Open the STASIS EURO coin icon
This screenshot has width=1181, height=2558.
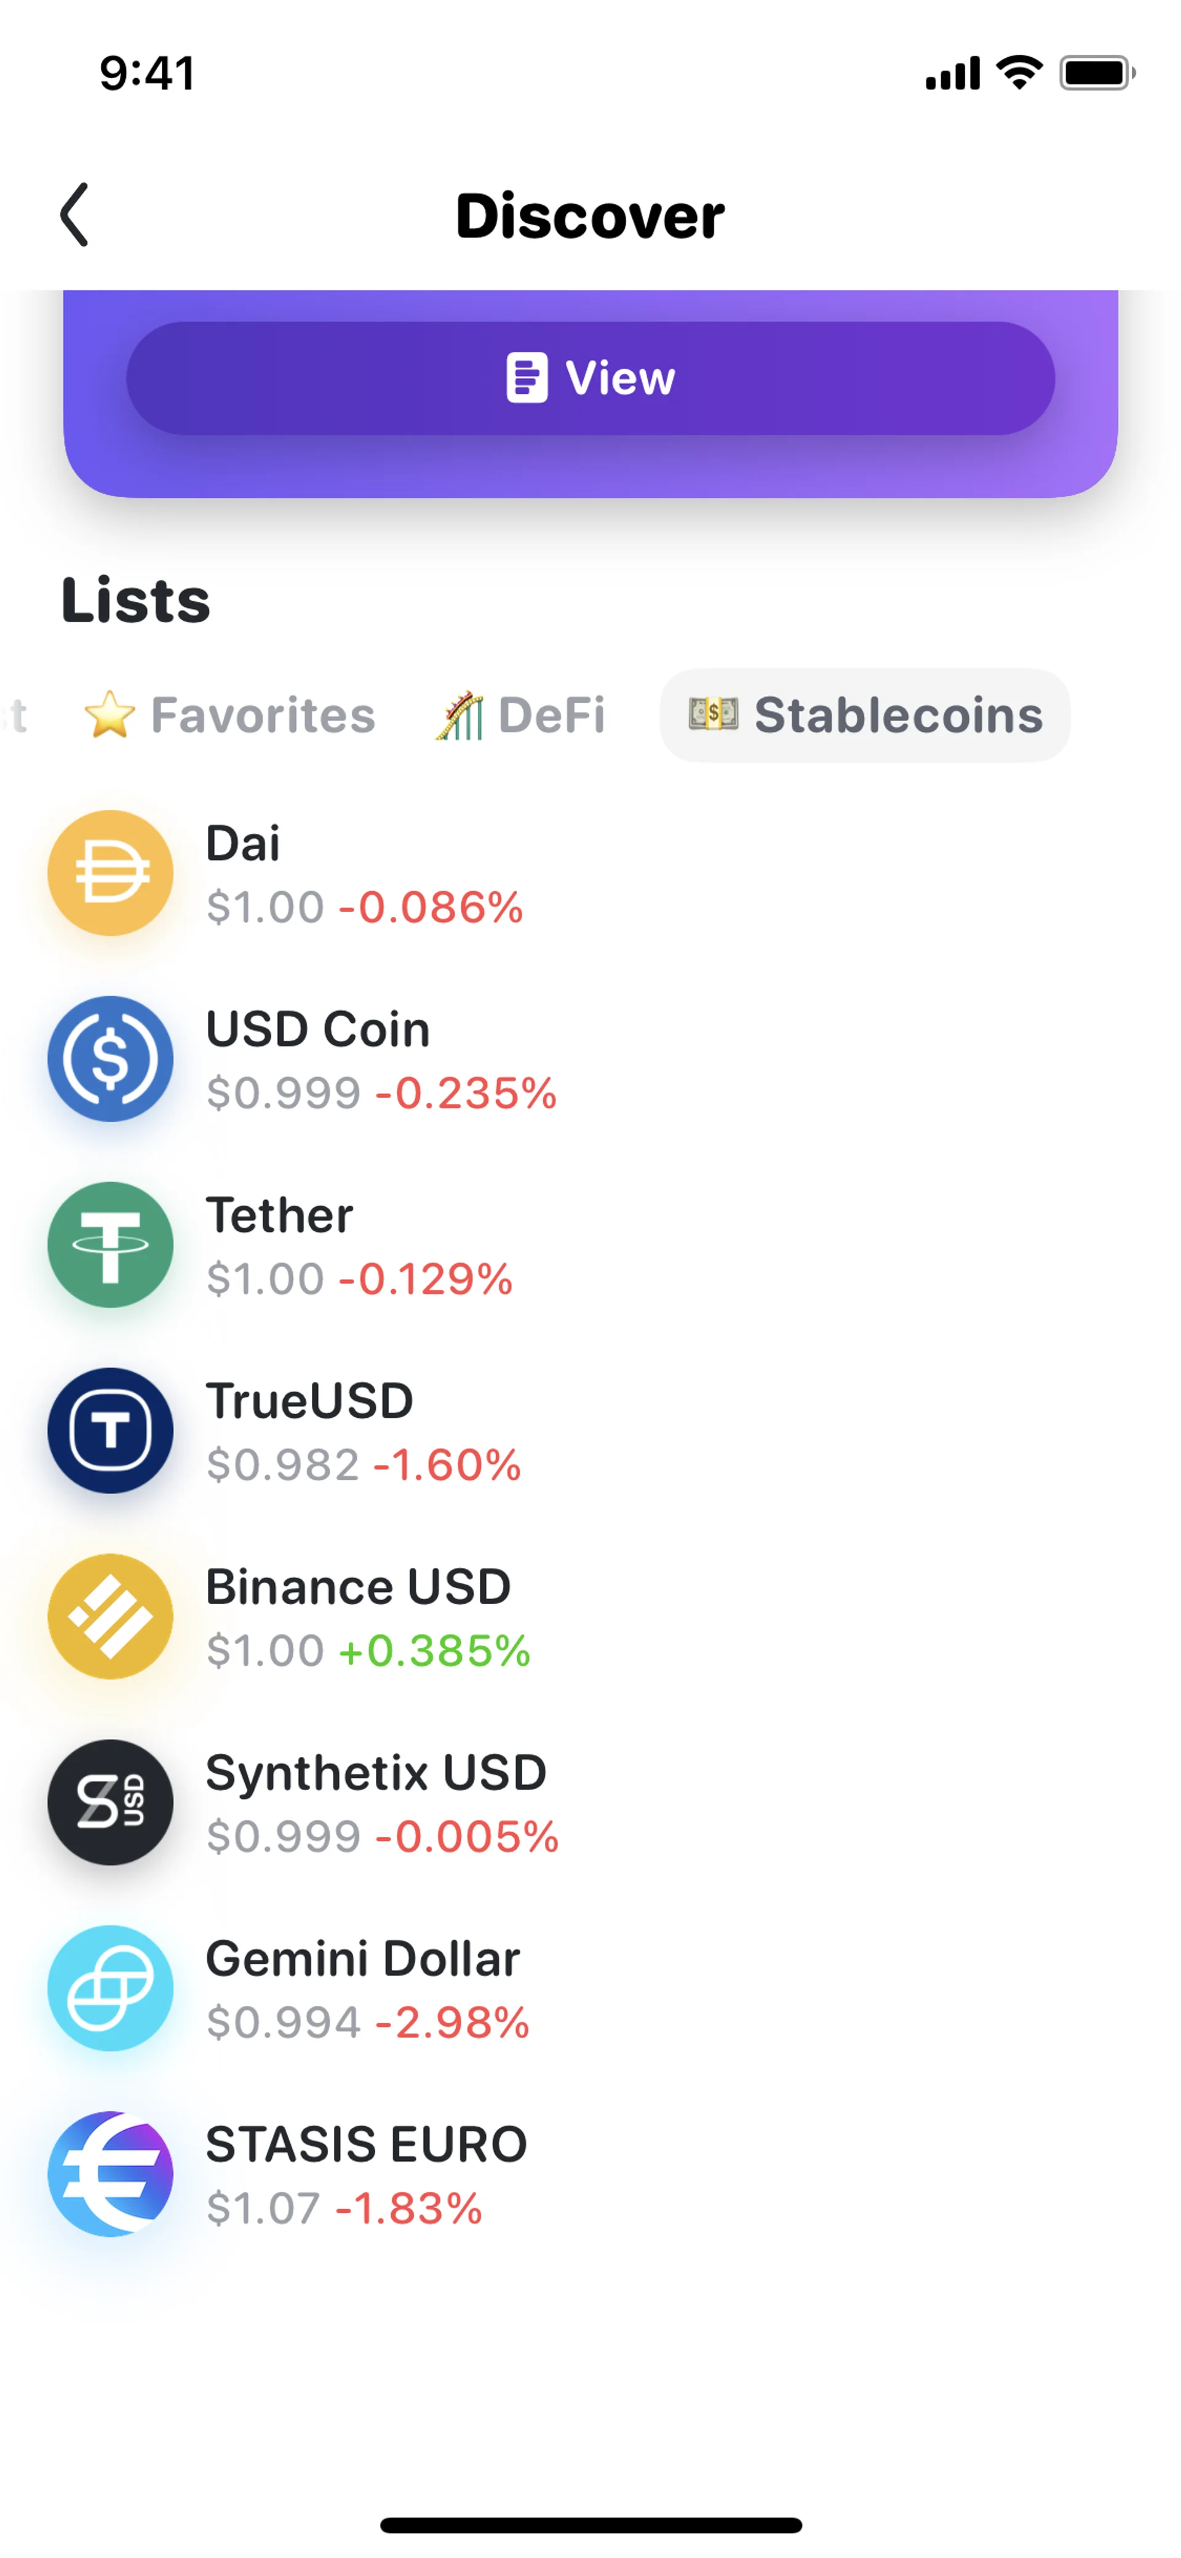110,2173
